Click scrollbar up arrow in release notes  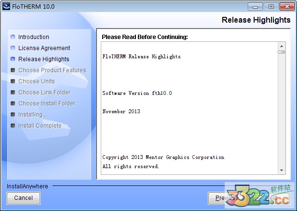coord(282,46)
